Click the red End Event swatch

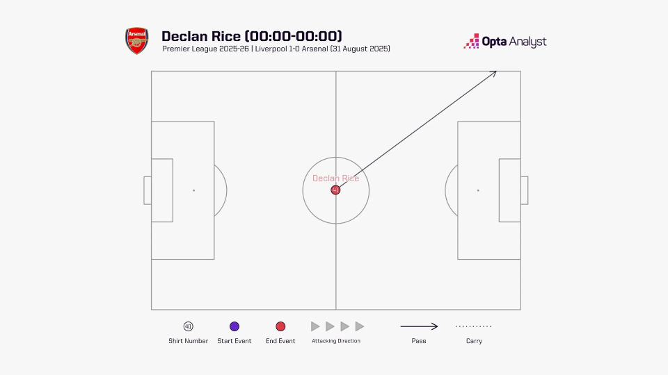tap(280, 326)
